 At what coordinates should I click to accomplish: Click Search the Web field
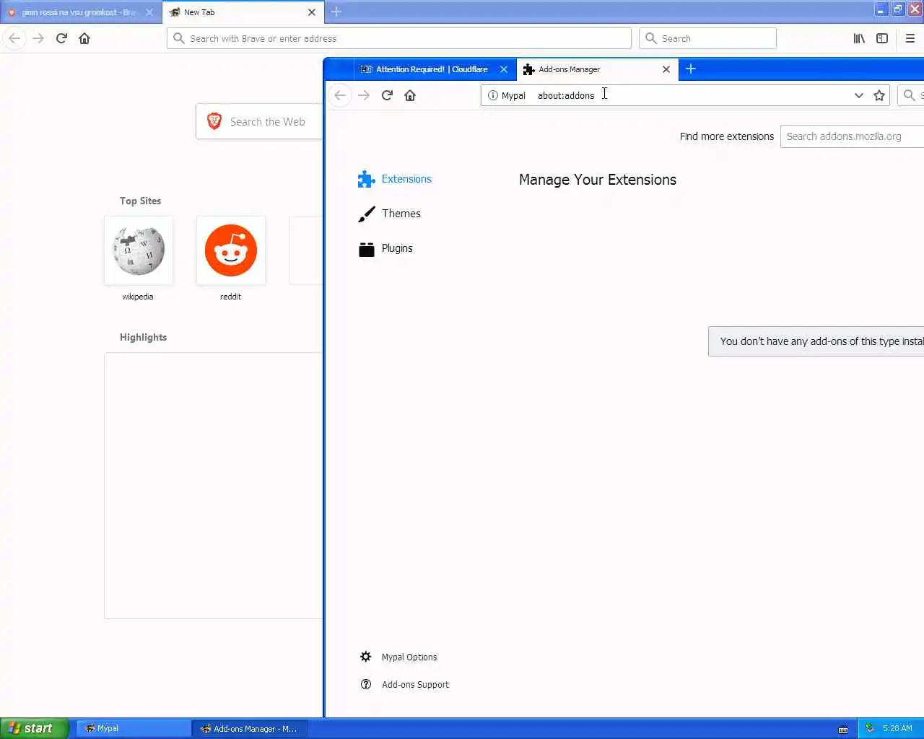[x=259, y=121]
